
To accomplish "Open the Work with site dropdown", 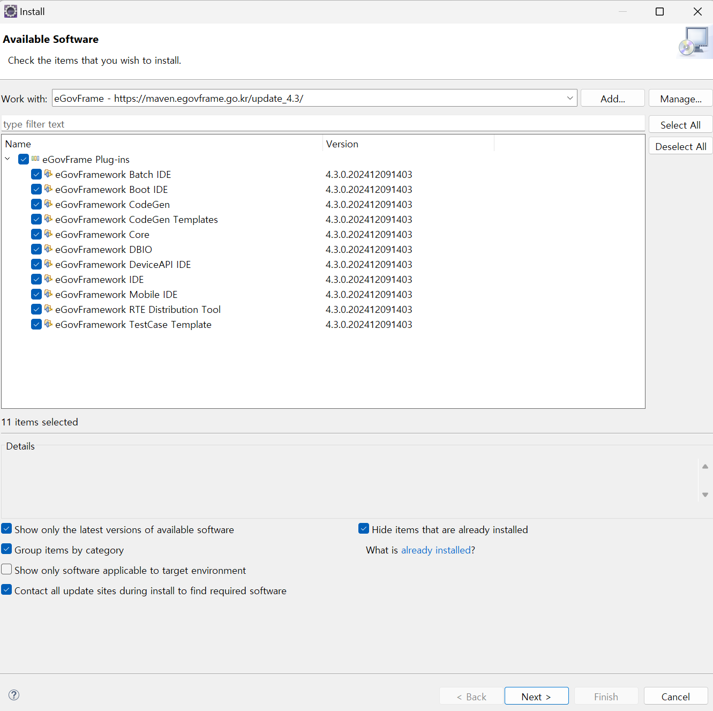I will pos(569,98).
